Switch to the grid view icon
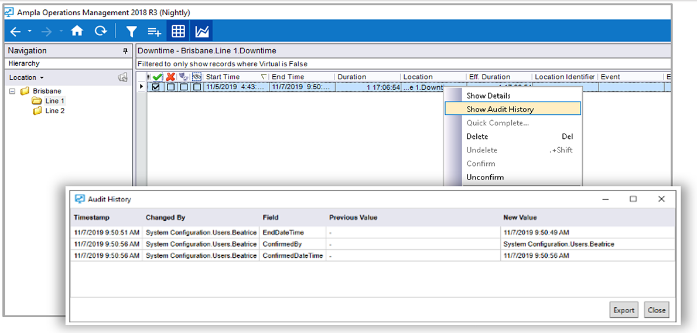 (x=178, y=32)
